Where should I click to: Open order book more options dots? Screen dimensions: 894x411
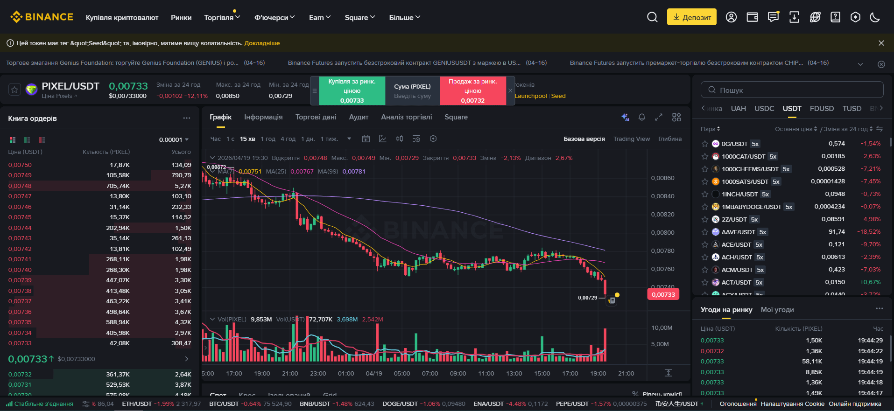click(x=187, y=118)
